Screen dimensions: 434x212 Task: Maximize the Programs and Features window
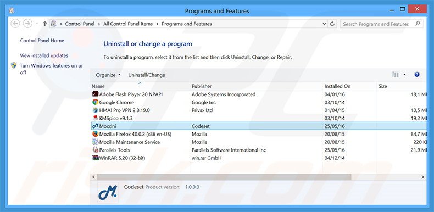click(402, 9)
